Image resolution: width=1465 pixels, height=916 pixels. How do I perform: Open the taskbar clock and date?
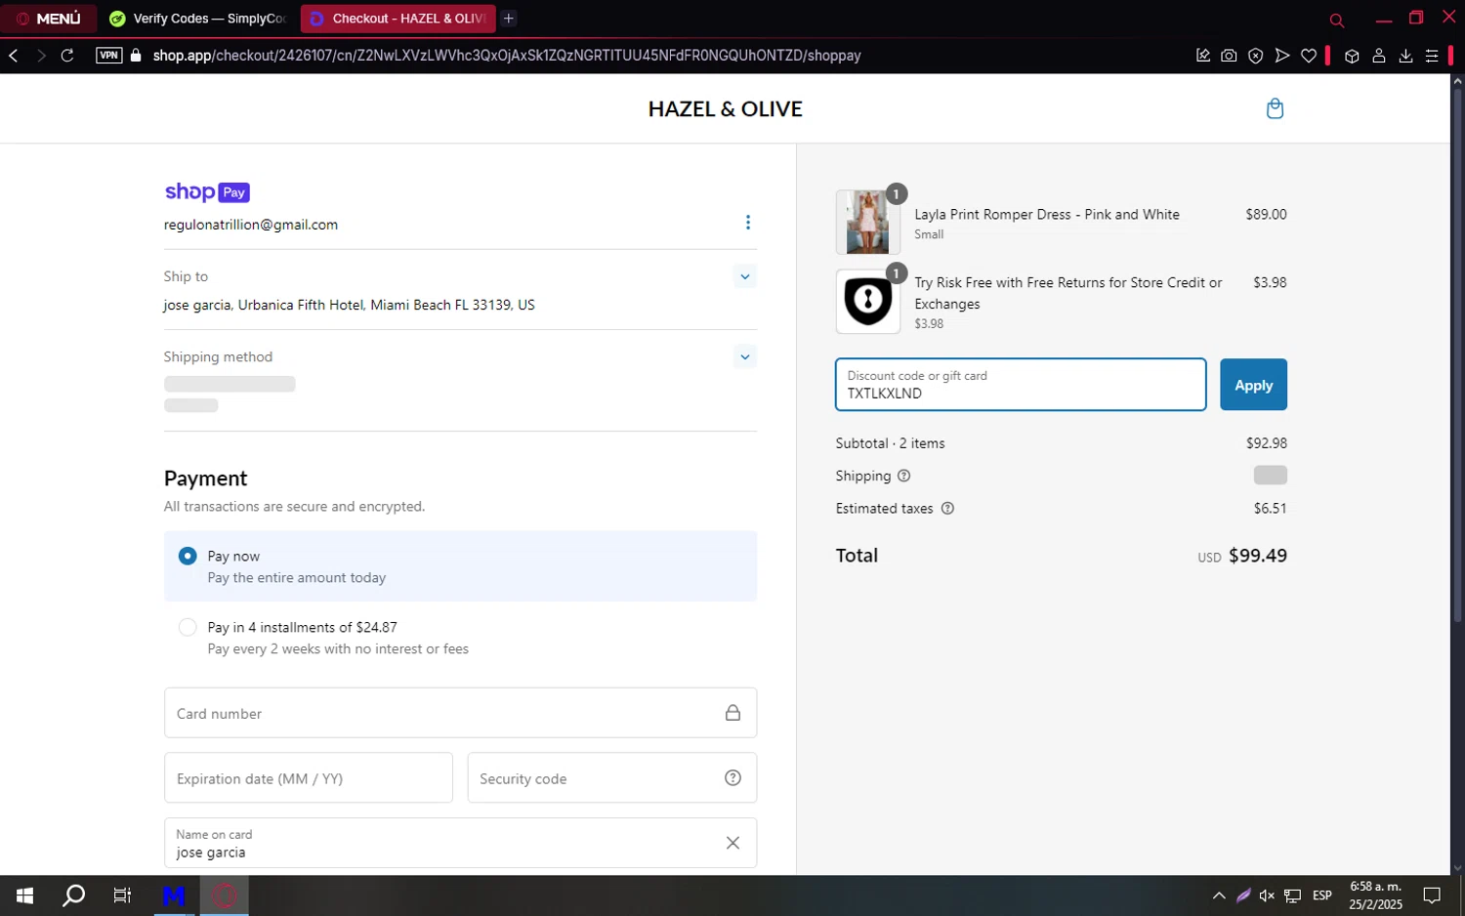[1375, 895]
